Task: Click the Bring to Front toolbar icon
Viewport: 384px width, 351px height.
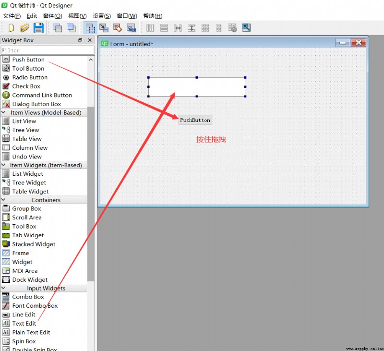Action: tap(71, 28)
